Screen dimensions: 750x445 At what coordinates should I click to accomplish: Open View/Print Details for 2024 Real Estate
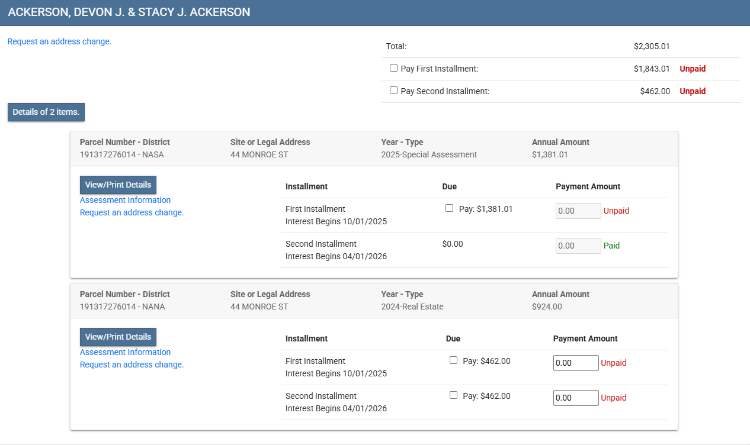118,337
